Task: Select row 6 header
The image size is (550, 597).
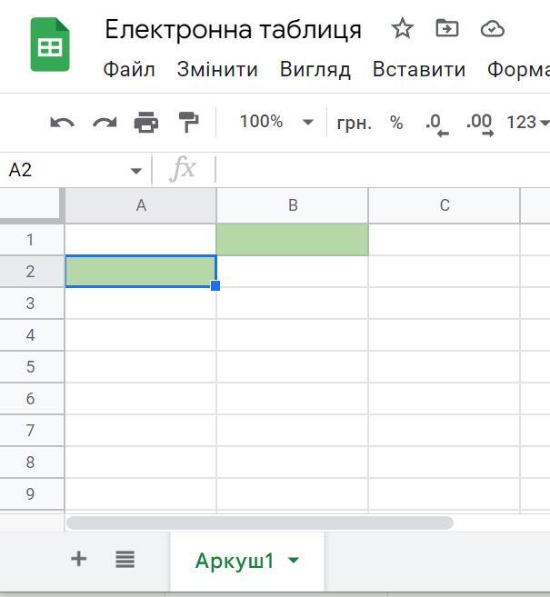Action: pyautogui.click(x=31, y=399)
